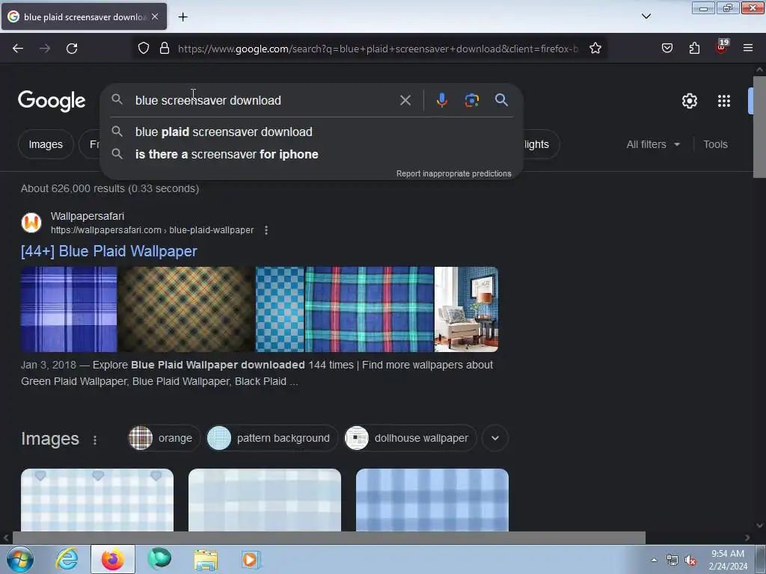Open the brown diamond plaid thumbnail

point(186,309)
